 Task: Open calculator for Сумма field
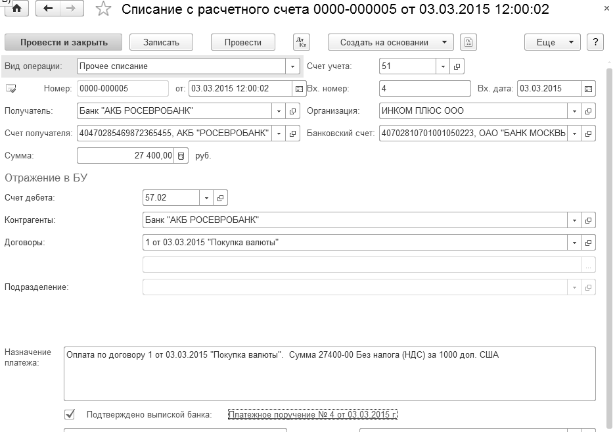[x=181, y=156]
